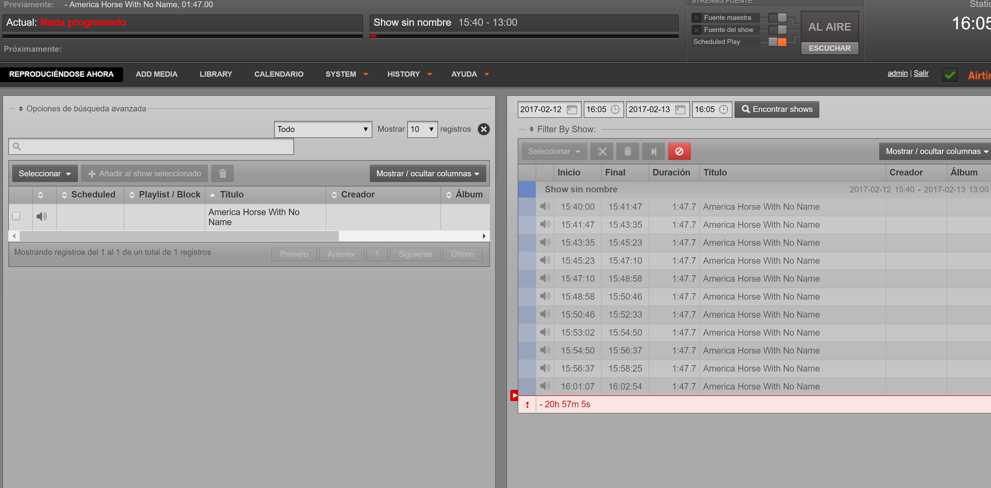Click the green checkmark status icon

pyautogui.click(x=950, y=75)
